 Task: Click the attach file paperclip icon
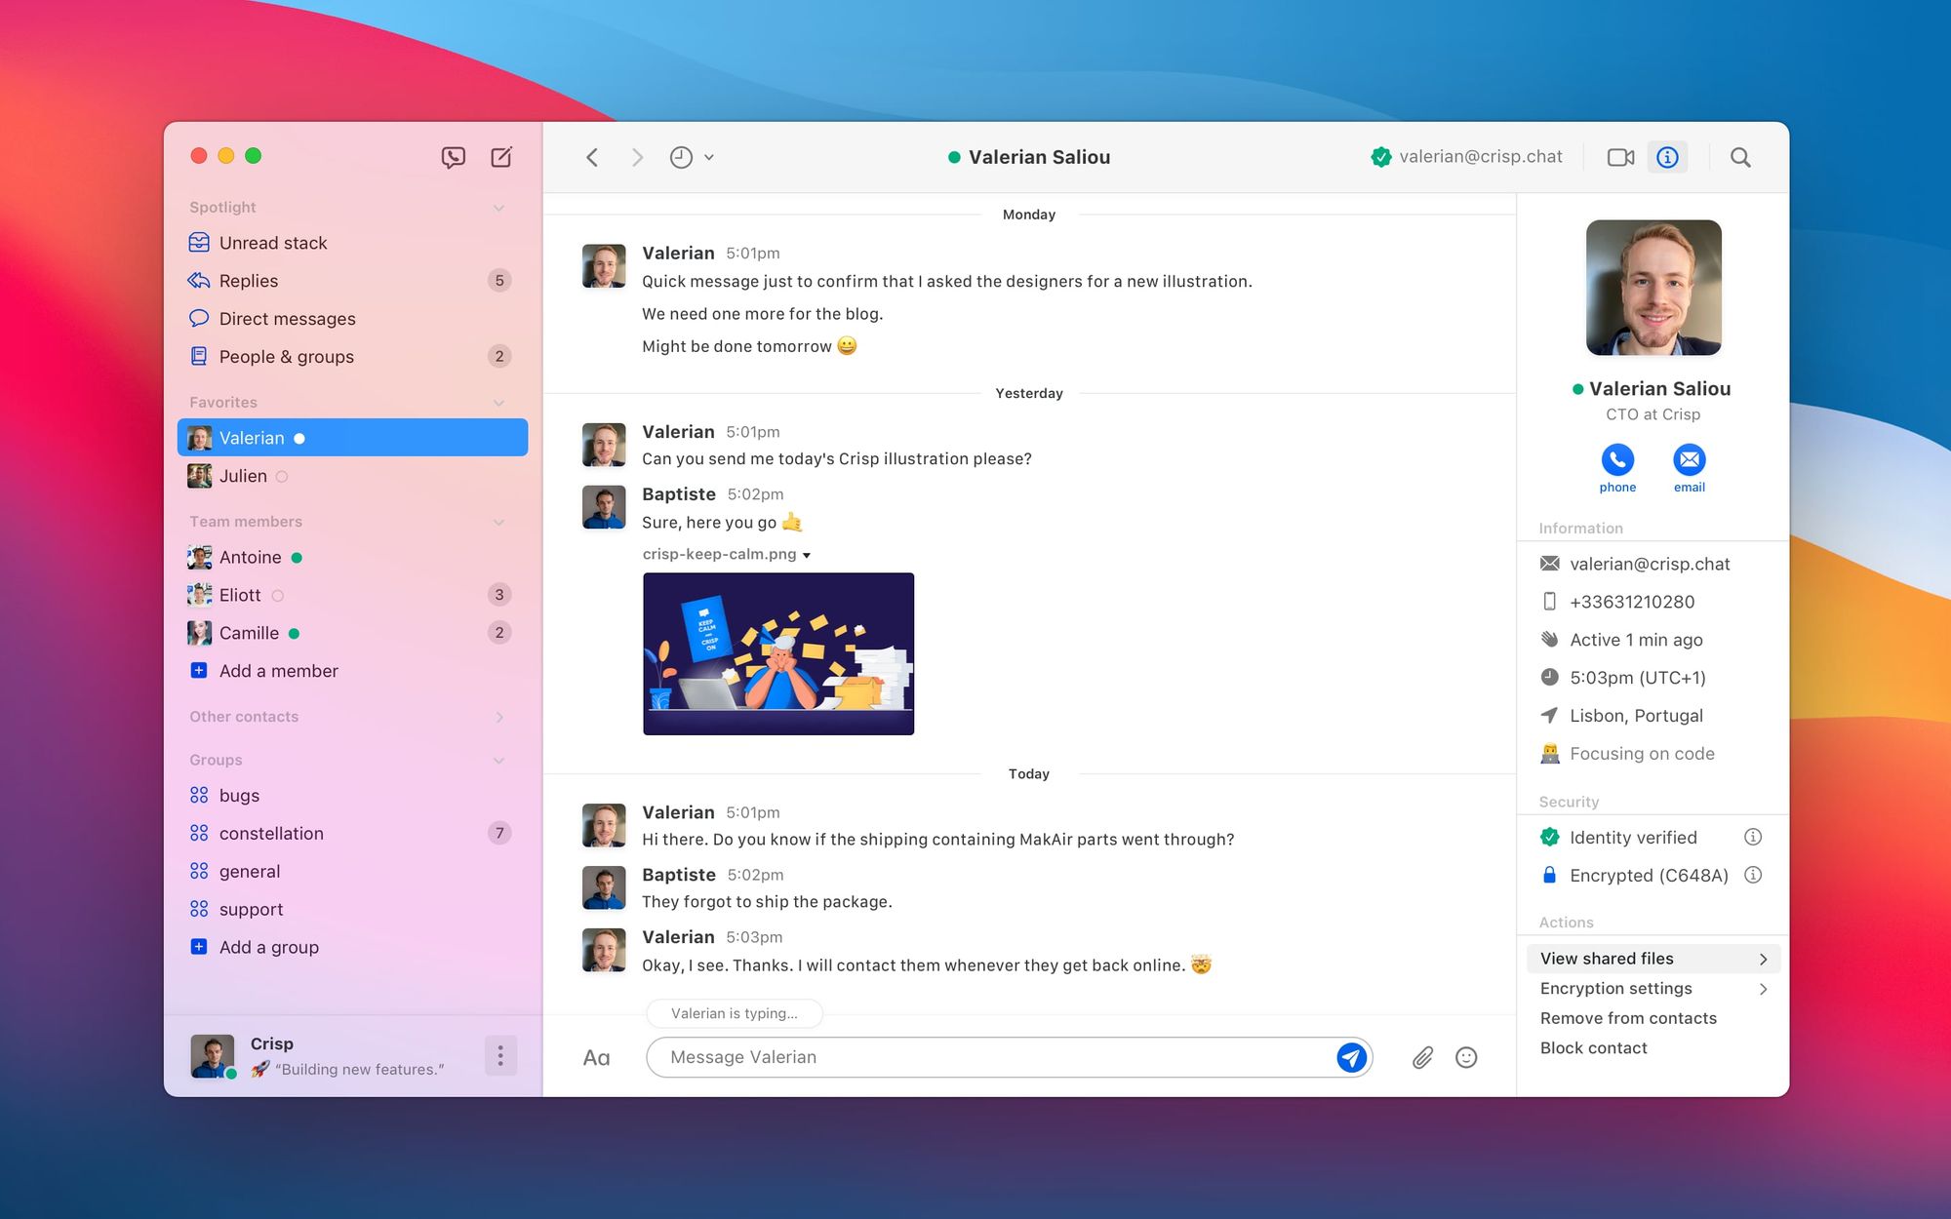coord(1423,1056)
